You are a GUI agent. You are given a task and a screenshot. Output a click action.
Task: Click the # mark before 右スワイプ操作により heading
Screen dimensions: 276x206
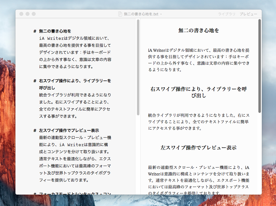[35, 81]
